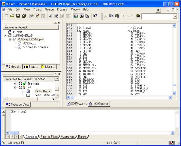Switch to the Library view tab
Screen dimensions: 181x146
(48, 66)
